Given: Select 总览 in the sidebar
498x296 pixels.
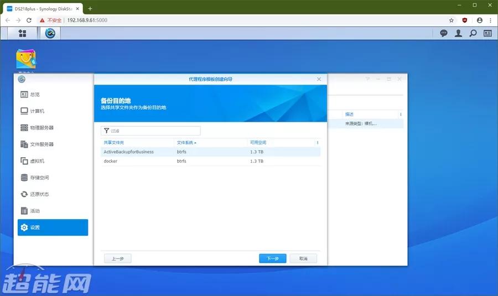Looking at the screenshot, I should 53,94.
